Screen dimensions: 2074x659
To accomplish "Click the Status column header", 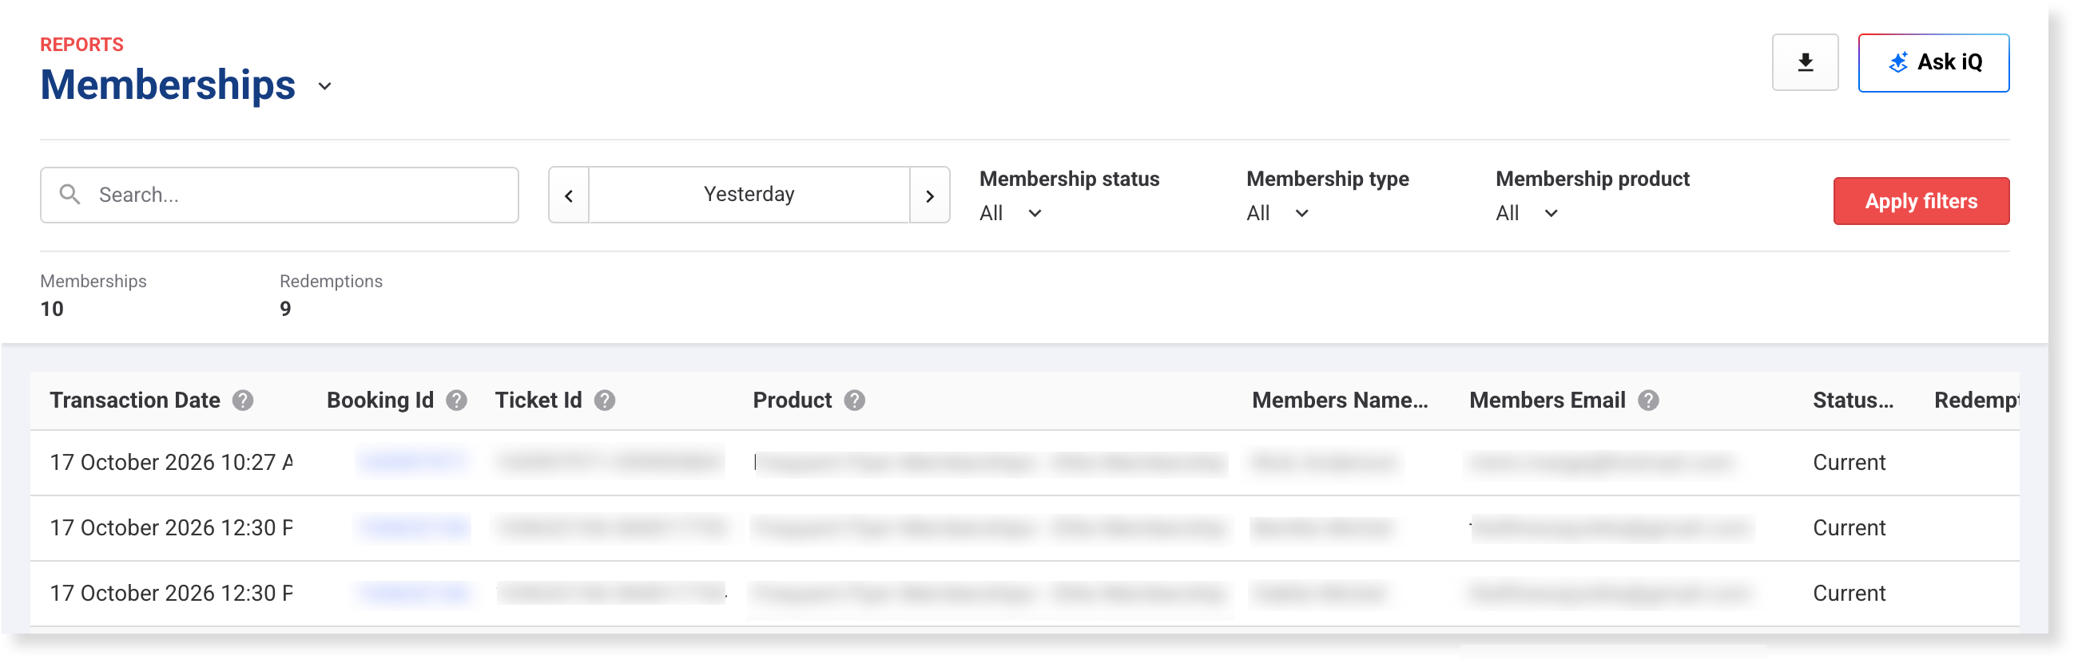I will (1853, 401).
